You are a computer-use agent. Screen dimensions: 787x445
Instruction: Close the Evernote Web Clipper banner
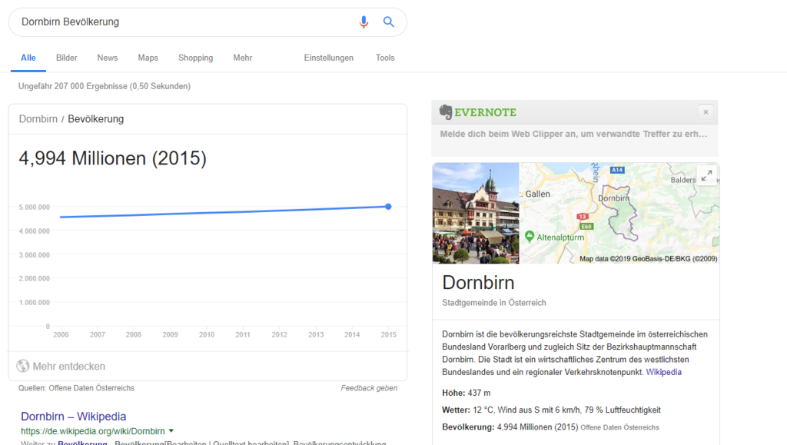pos(706,112)
